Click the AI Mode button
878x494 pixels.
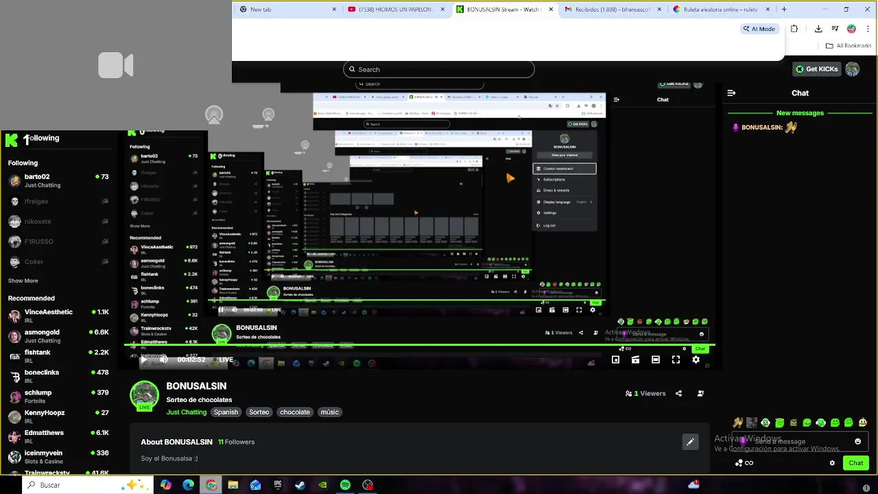point(759,29)
